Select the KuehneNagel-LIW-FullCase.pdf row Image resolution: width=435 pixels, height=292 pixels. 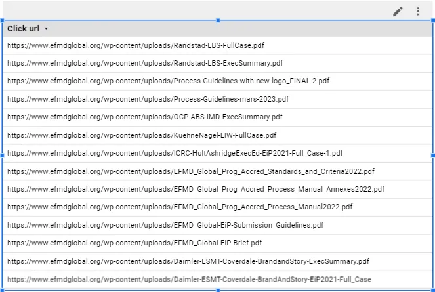point(218,135)
